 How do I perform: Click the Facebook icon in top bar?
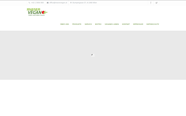pyautogui.click(x=151, y=3)
